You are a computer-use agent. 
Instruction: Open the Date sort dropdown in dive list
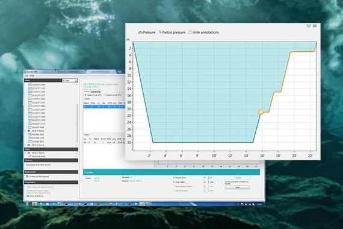tap(70, 80)
